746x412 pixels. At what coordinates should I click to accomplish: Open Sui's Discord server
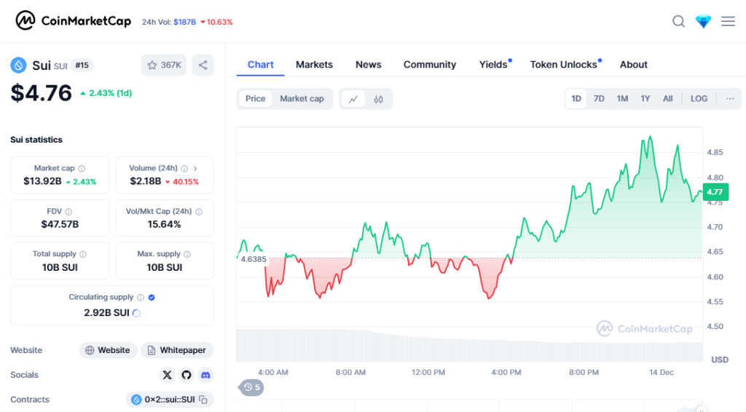point(205,375)
